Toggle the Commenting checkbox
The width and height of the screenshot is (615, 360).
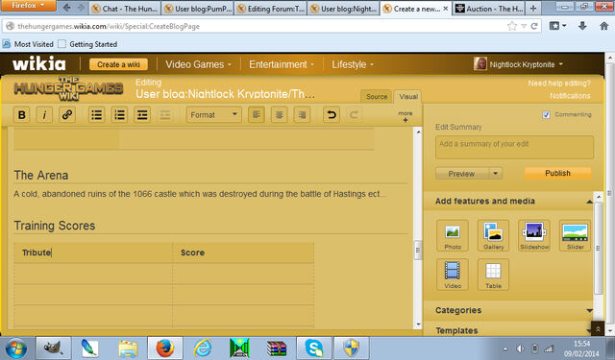pyautogui.click(x=546, y=114)
